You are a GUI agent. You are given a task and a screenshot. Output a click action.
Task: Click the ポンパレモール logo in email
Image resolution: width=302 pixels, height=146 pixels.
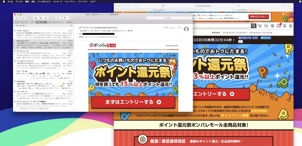(x=102, y=45)
